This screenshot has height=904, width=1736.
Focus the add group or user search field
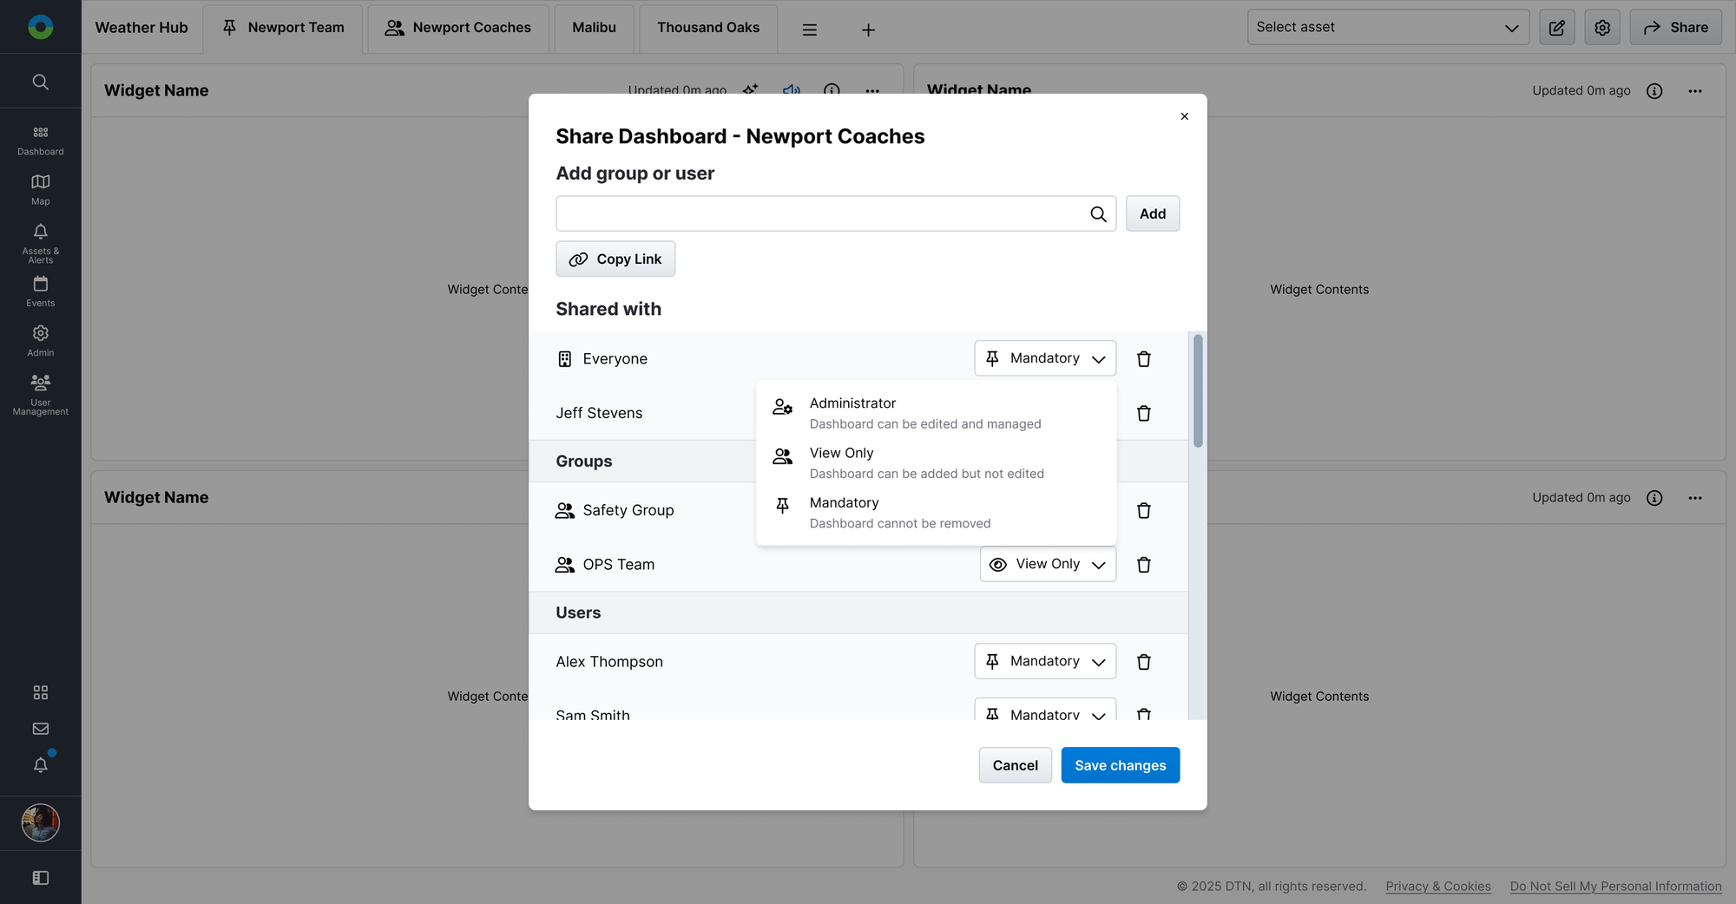click(x=821, y=213)
